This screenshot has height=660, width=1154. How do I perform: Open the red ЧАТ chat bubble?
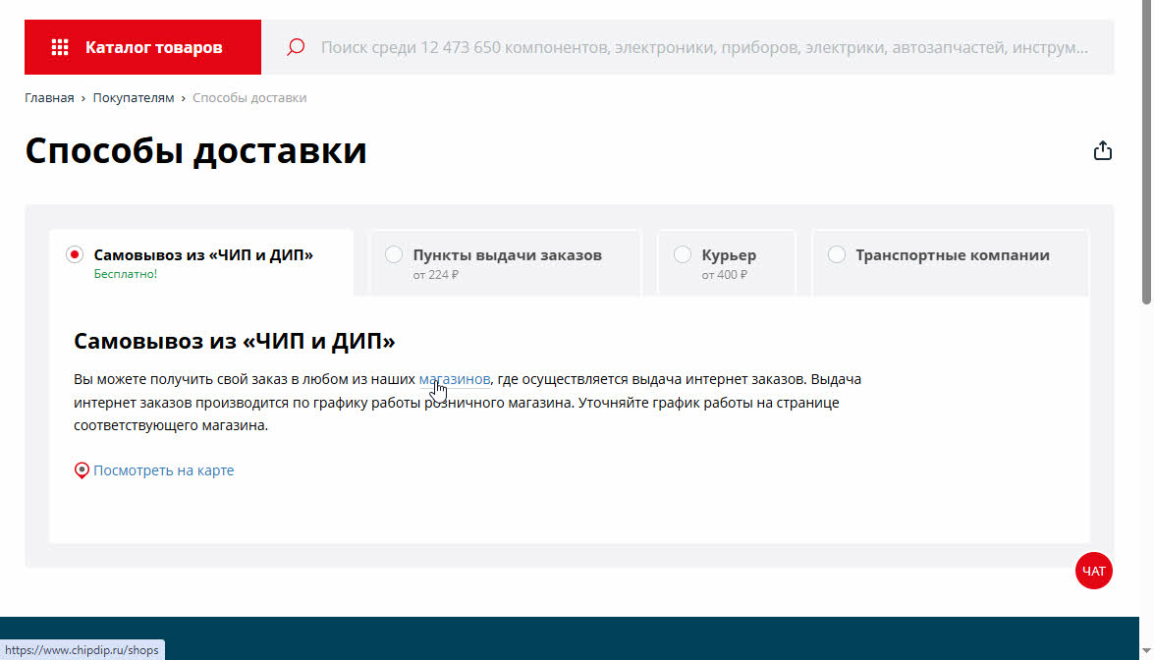point(1094,571)
